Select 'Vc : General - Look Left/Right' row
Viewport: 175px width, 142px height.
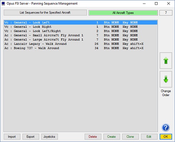click(81, 31)
